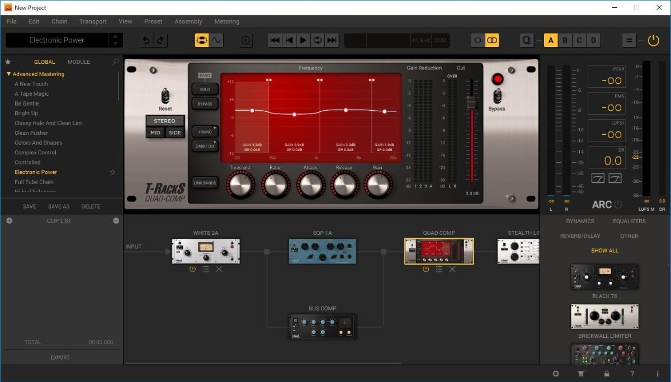Screen dimensions: 671x382
Task: Select snapshot B
Action: click(565, 40)
